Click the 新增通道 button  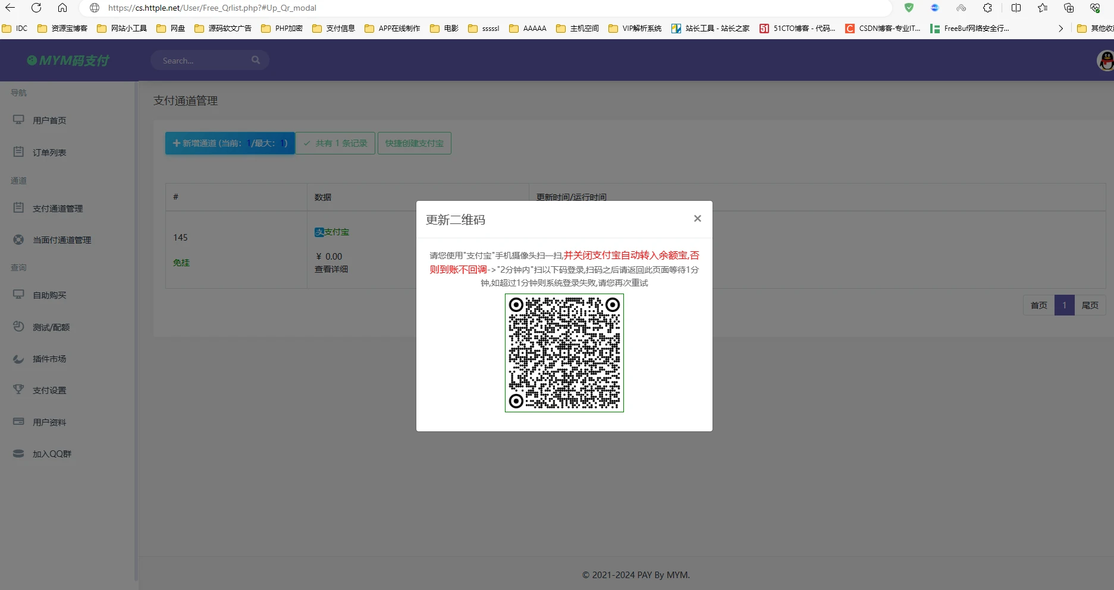point(230,143)
